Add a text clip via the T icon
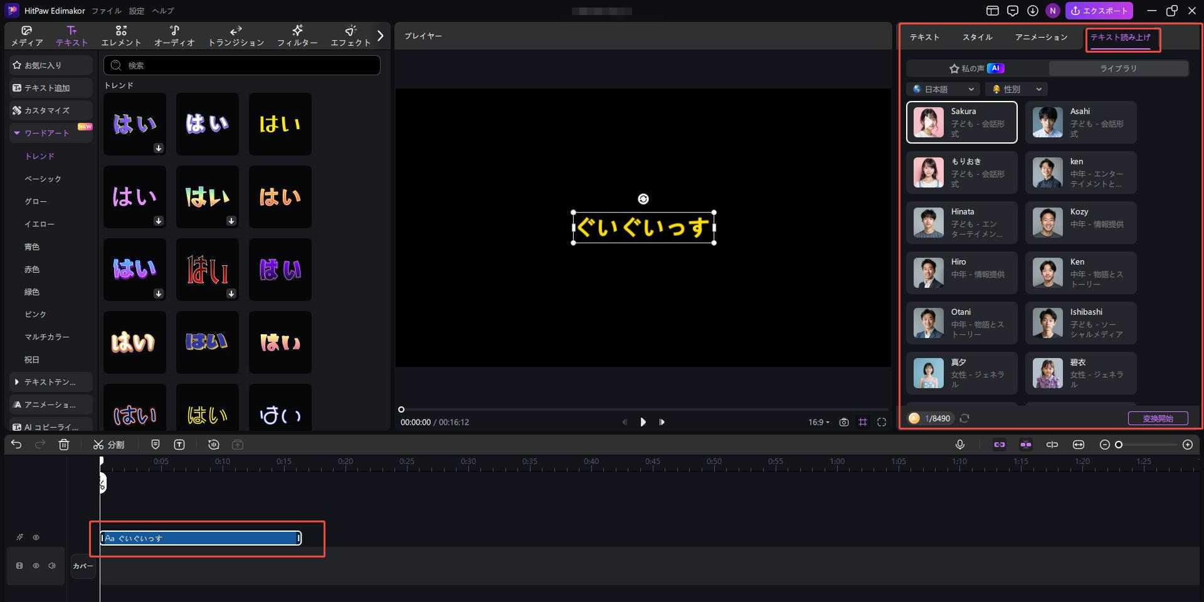The width and height of the screenshot is (1204, 602). 179,445
